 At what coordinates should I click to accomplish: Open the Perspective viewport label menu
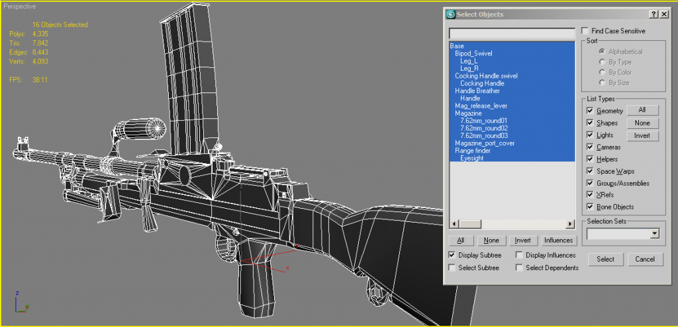pyautogui.click(x=19, y=4)
